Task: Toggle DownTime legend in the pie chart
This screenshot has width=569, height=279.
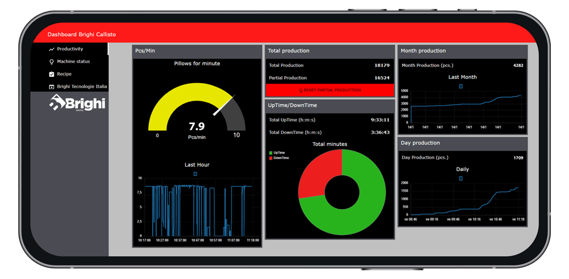Action: click(278, 158)
